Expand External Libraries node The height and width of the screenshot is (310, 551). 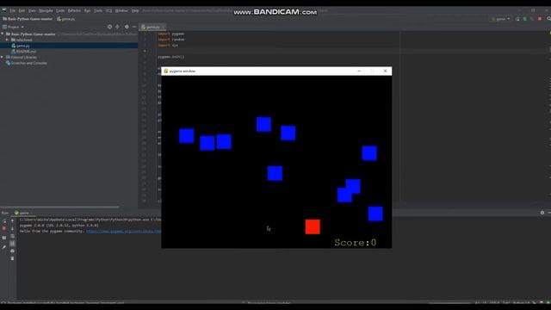click(x=3, y=58)
